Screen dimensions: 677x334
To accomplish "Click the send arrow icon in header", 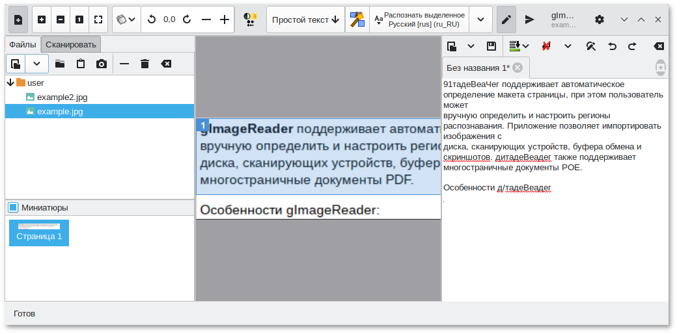I will (529, 19).
